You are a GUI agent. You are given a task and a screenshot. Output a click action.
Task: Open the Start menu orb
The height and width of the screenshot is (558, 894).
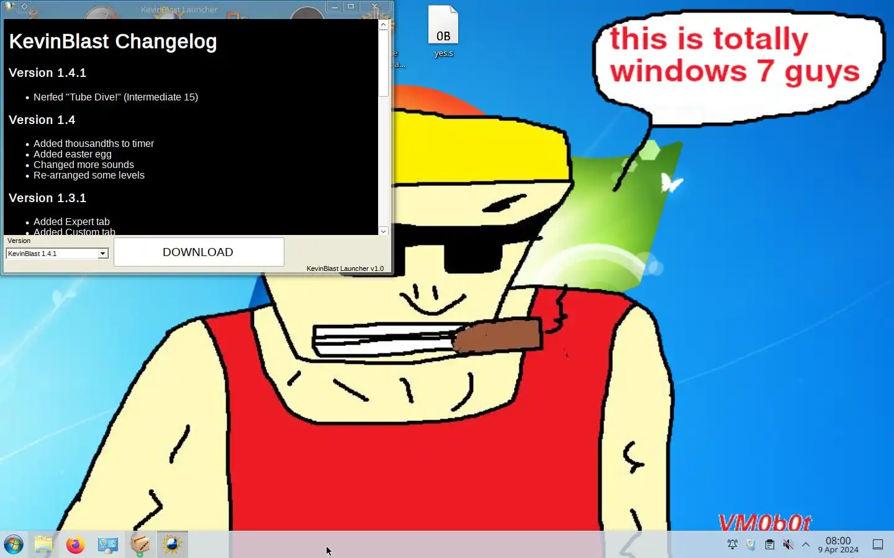pyautogui.click(x=14, y=545)
